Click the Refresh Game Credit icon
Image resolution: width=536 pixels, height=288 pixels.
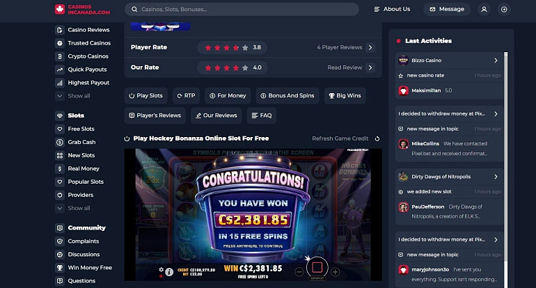coord(377,138)
